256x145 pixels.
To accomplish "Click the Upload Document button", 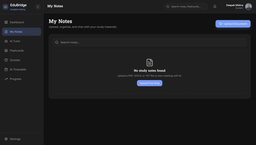I will pos(233,24).
